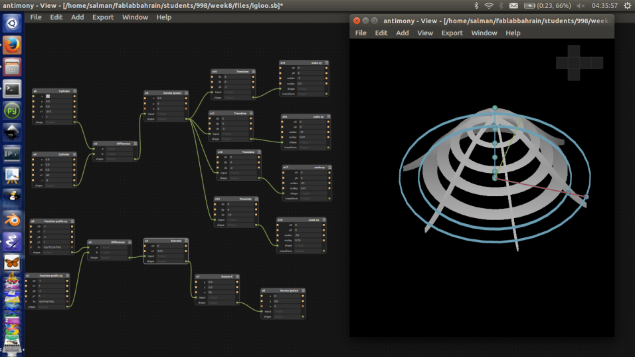Open the mail indicator in top bar
The width and height of the screenshot is (635, 357).
513,6
